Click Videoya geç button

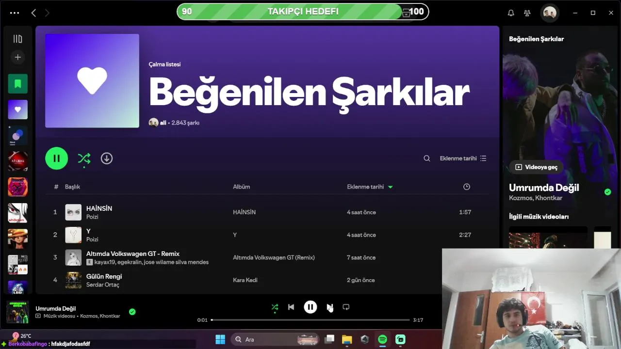[536, 167]
